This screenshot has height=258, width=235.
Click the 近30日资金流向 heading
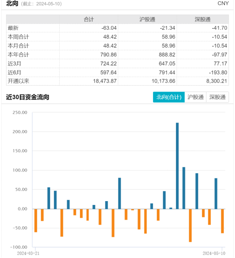tap(28, 97)
